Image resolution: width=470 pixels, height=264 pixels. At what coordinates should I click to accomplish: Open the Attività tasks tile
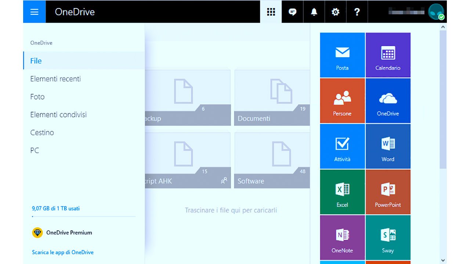point(342,146)
